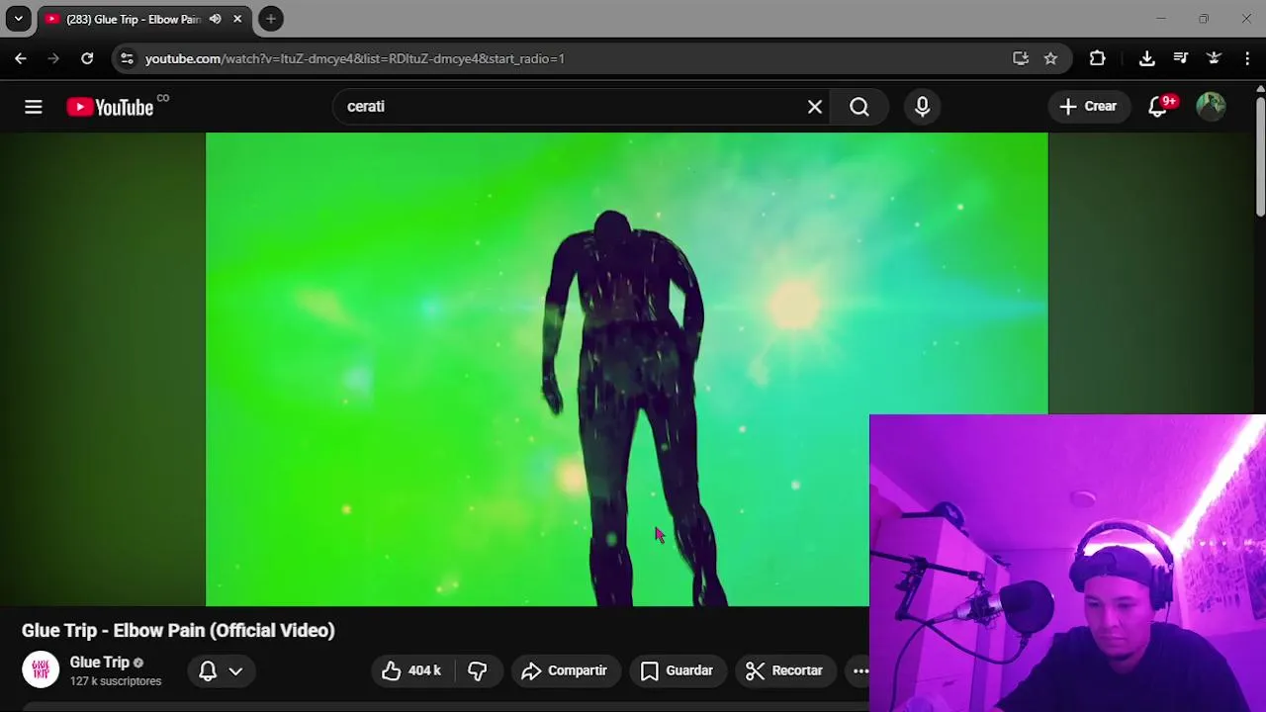Viewport: 1266px width, 712px height.
Task: Toggle subscription notification bell
Action: 208,670
